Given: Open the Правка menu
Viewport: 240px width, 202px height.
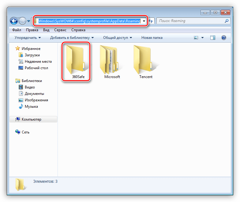Looking at the screenshot, I should (32, 30).
